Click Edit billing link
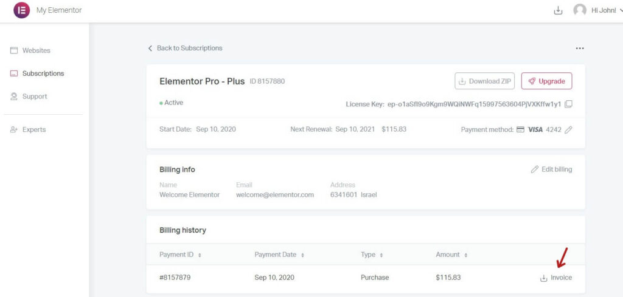The height and width of the screenshot is (297, 623). (x=551, y=169)
